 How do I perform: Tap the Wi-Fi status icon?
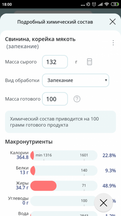[x=106, y=4]
